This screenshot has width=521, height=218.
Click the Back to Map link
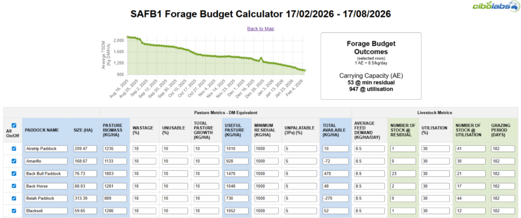point(260,29)
